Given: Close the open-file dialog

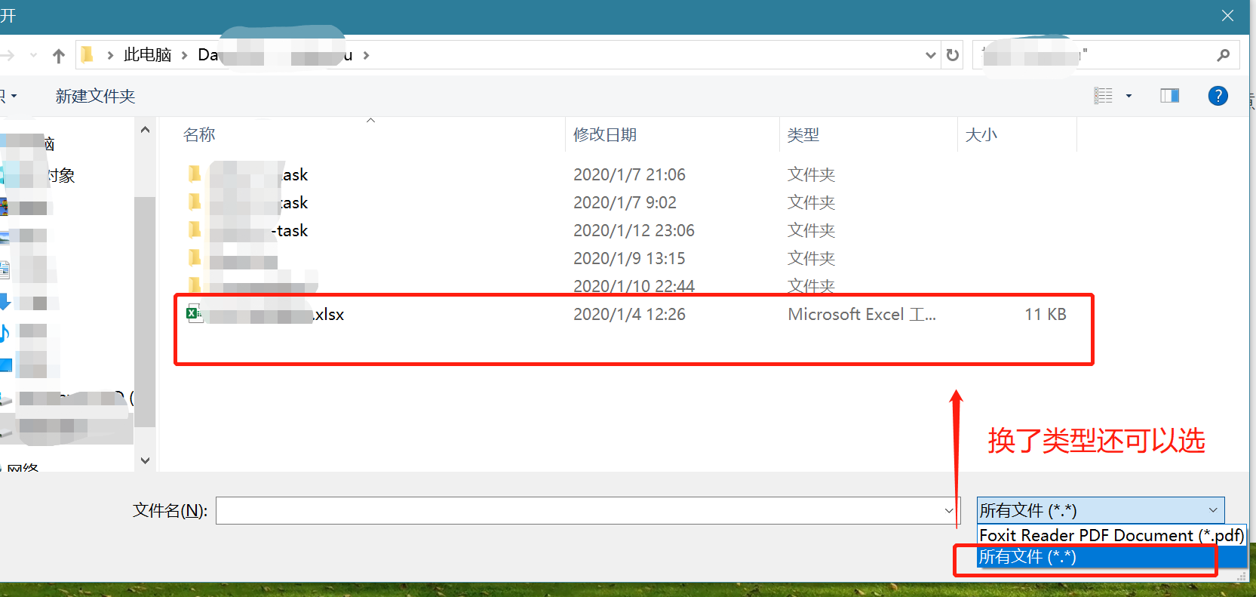Looking at the screenshot, I should pyautogui.click(x=1227, y=16).
